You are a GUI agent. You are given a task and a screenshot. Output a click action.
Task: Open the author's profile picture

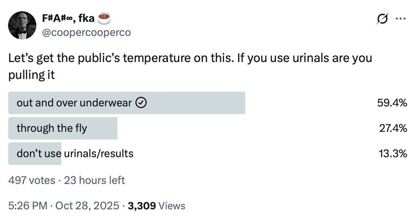(23, 25)
